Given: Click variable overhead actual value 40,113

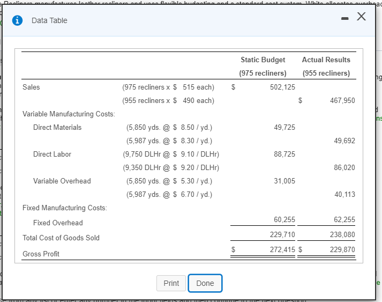Looking at the screenshot, I should (344, 194).
